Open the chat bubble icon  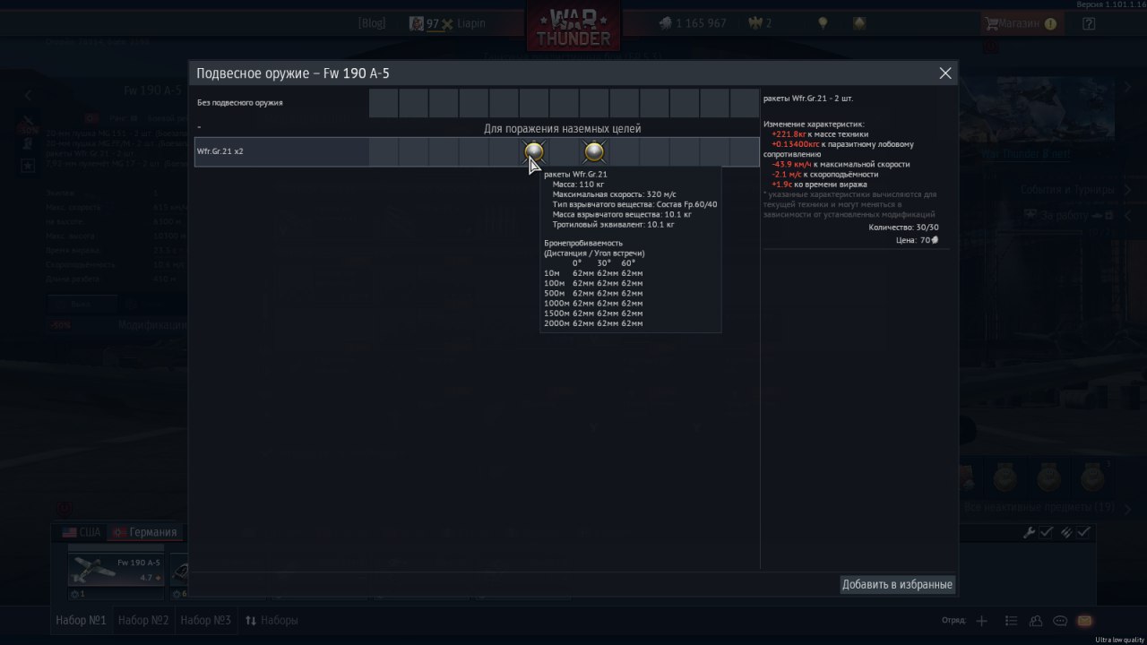coord(1060,620)
